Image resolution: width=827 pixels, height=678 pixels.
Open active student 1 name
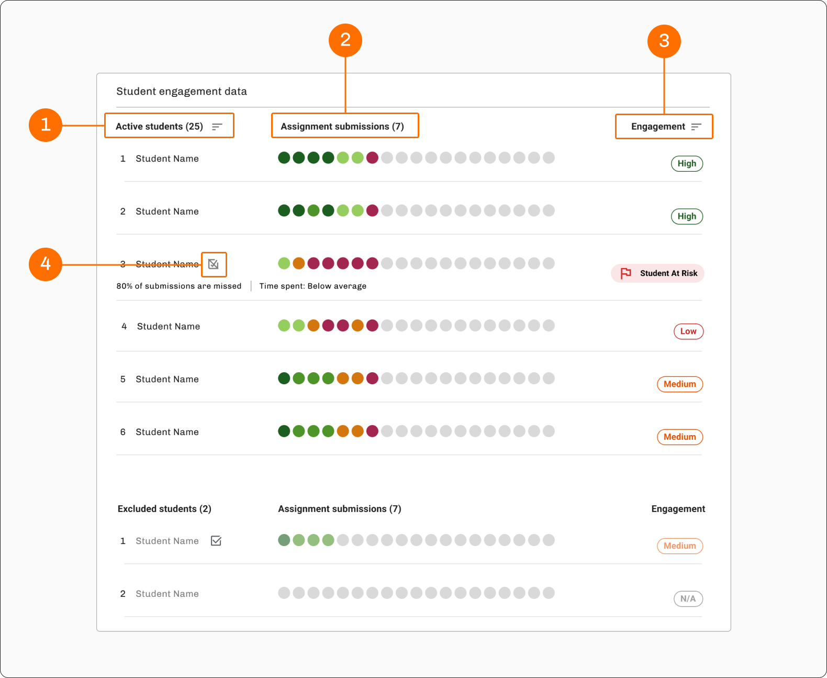pyautogui.click(x=167, y=159)
